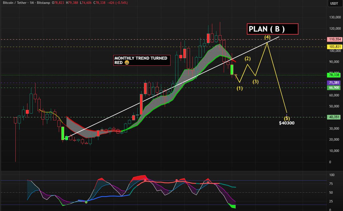343x211 pixels.
Task: Click the 60,000 price axis value
Action: click(334, 95)
